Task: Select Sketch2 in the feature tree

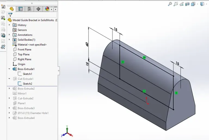Action: click(27, 84)
